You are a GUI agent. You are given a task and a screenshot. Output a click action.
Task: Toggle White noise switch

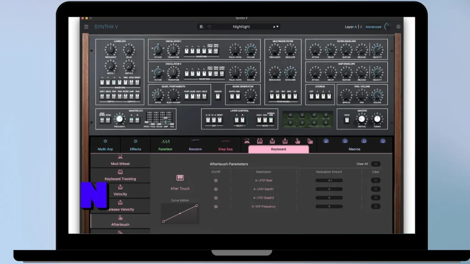232,96
